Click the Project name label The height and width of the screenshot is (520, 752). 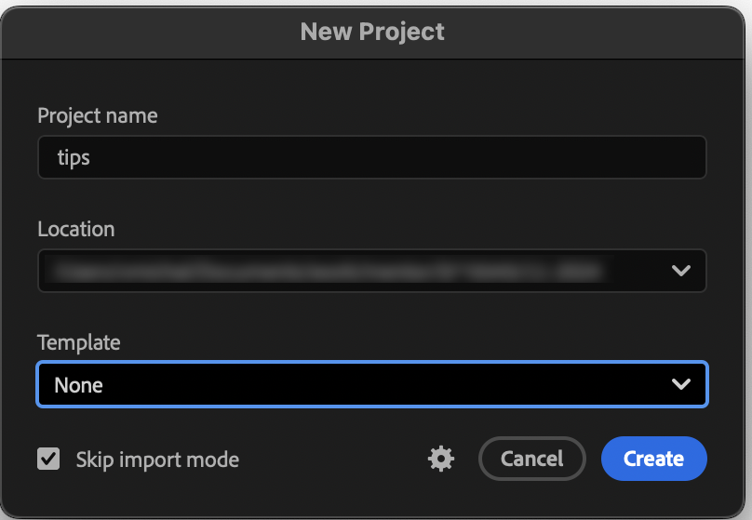tap(98, 116)
